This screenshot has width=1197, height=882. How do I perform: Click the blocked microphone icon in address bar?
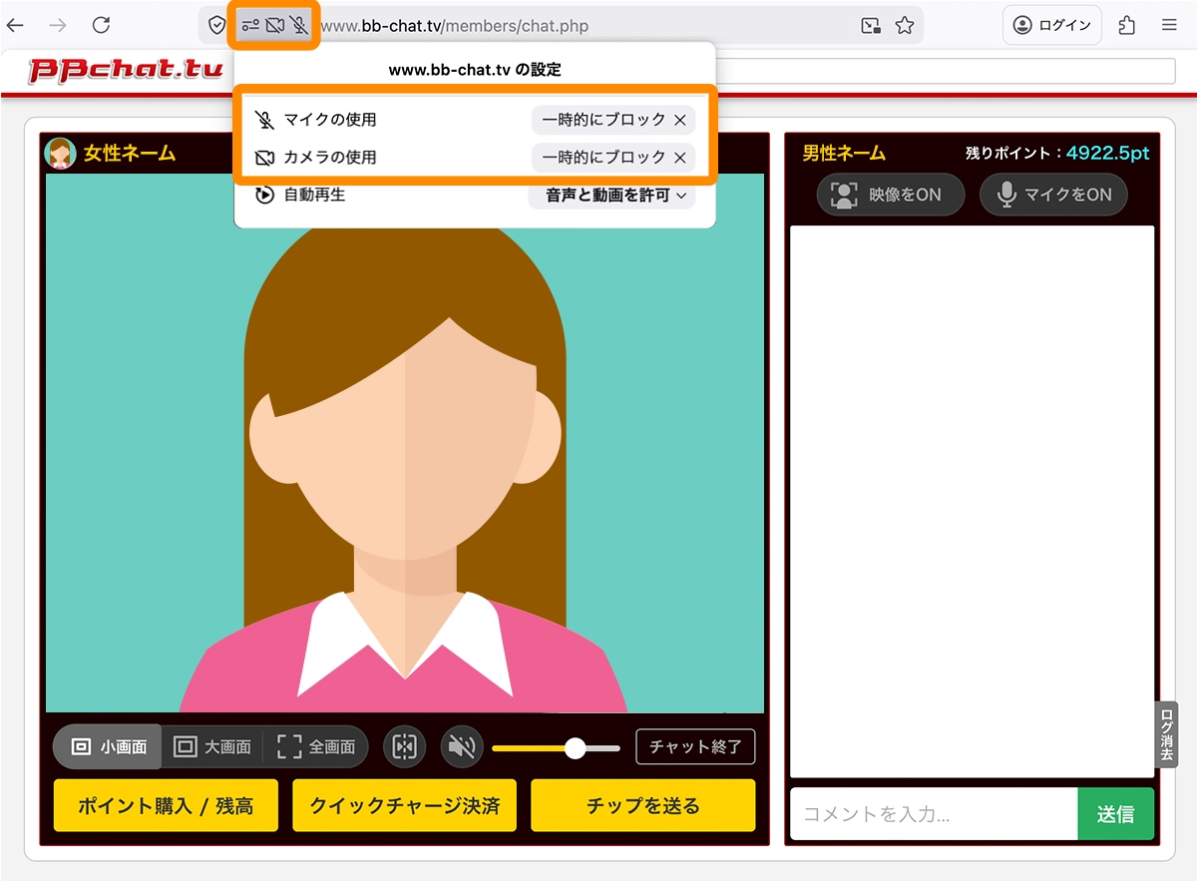pos(298,25)
